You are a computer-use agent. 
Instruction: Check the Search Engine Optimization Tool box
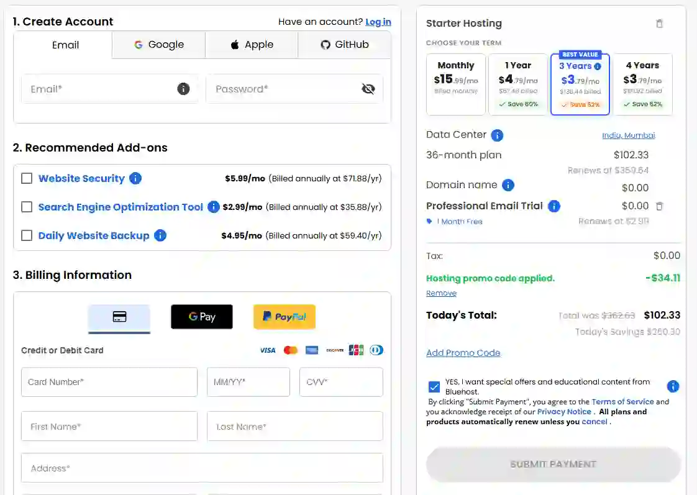pos(27,207)
